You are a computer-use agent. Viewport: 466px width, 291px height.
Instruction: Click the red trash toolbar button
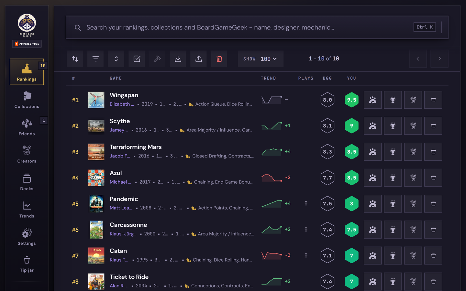click(x=219, y=59)
